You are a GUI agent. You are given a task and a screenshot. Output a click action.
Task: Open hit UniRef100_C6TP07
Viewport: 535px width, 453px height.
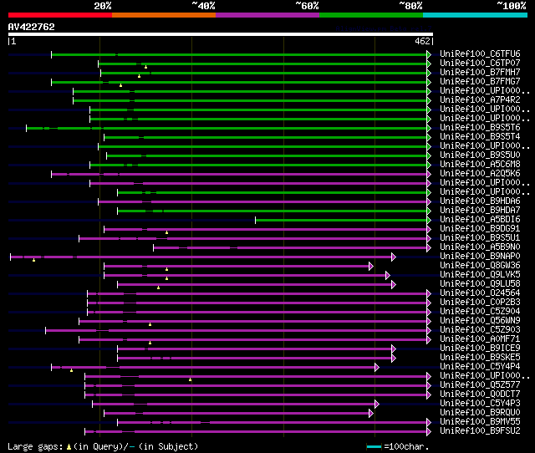(x=480, y=64)
